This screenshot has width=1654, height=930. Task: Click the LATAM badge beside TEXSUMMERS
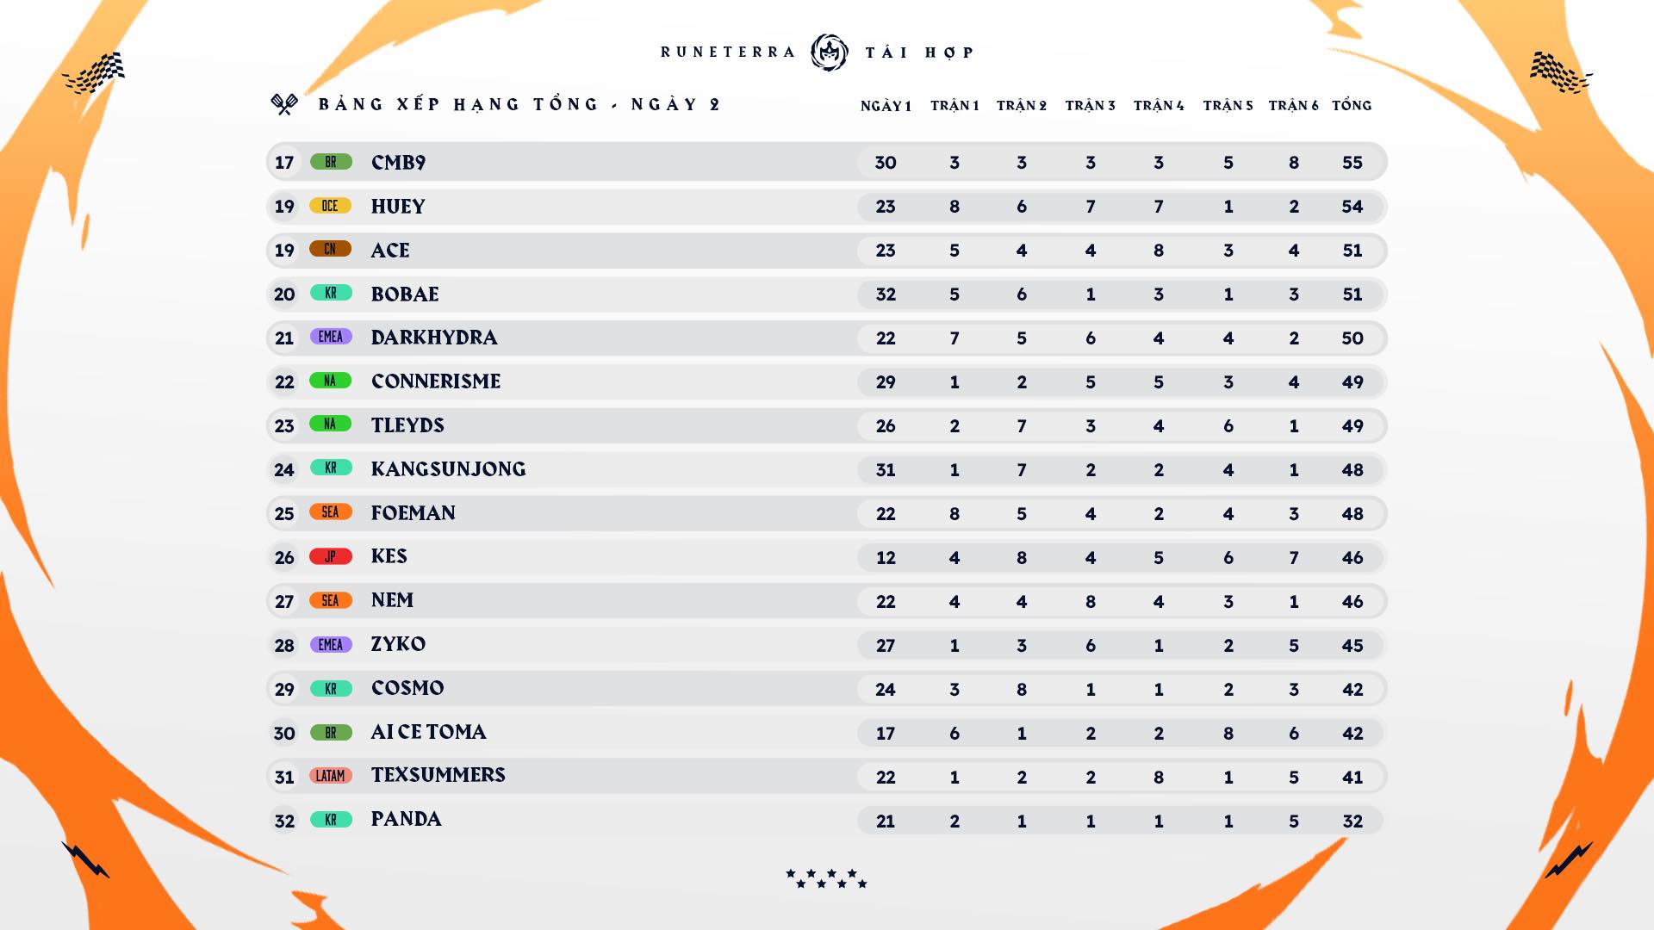tap(331, 776)
